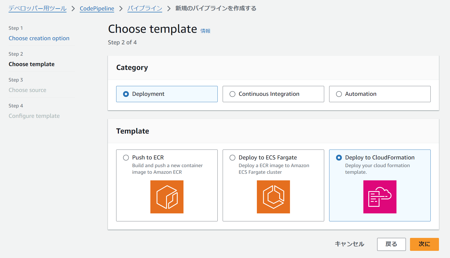The width and height of the screenshot is (450, 258).
Task: Click the pink CloudFormation template icon
Action: (x=380, y=197)
